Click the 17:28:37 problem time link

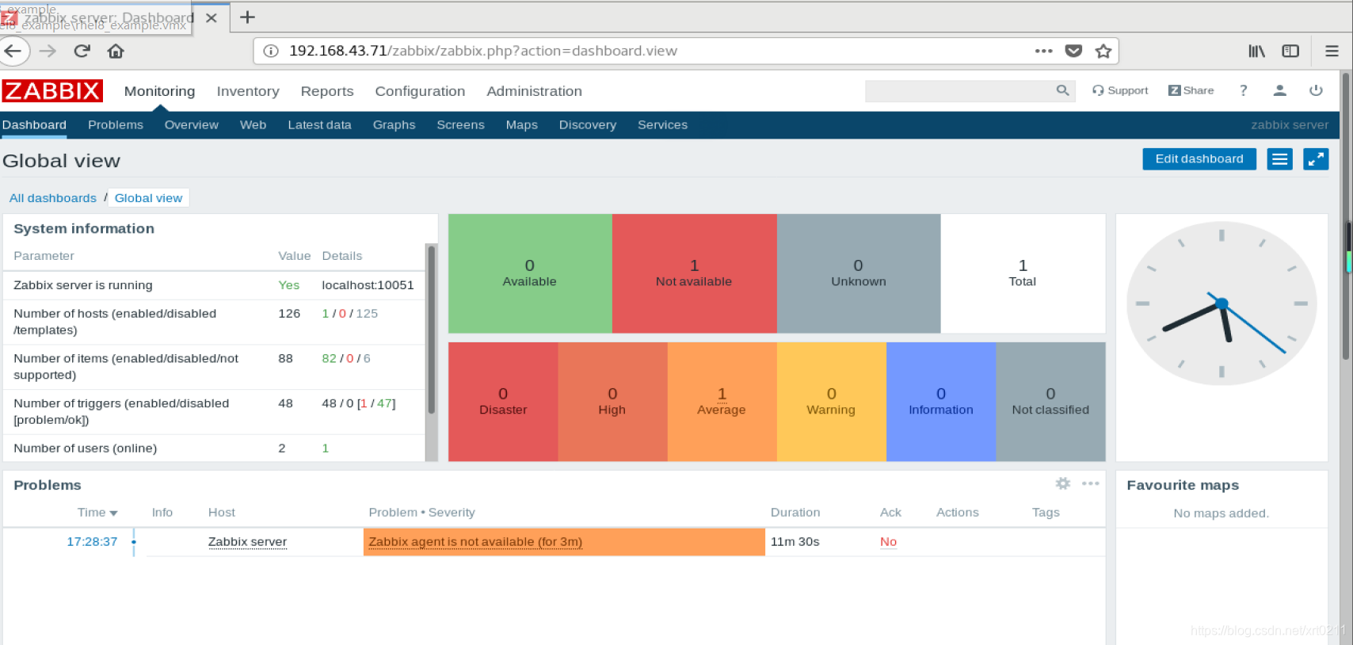pyautogui.click(x=92, y=542)
